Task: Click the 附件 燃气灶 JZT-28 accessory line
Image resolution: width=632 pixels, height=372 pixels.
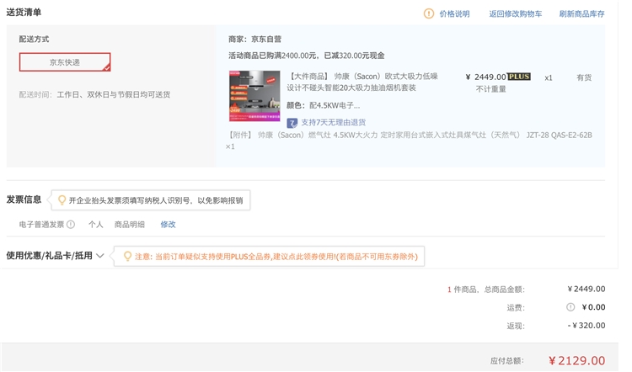Action: [409, 141]
